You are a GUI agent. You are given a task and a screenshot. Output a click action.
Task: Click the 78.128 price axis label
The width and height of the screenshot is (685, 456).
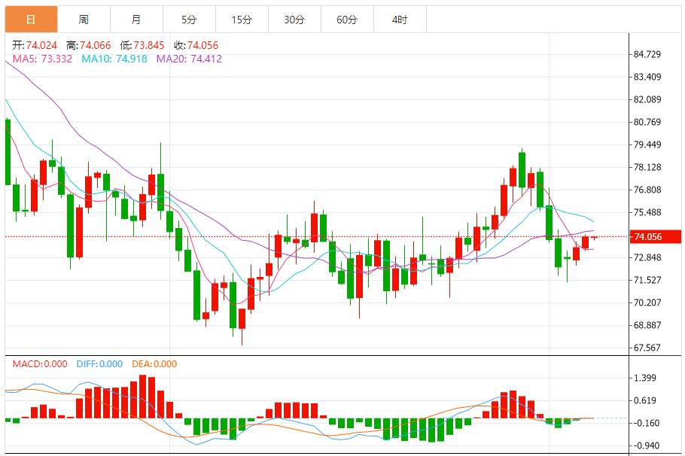pyautogui.click(x=647, y=167)
